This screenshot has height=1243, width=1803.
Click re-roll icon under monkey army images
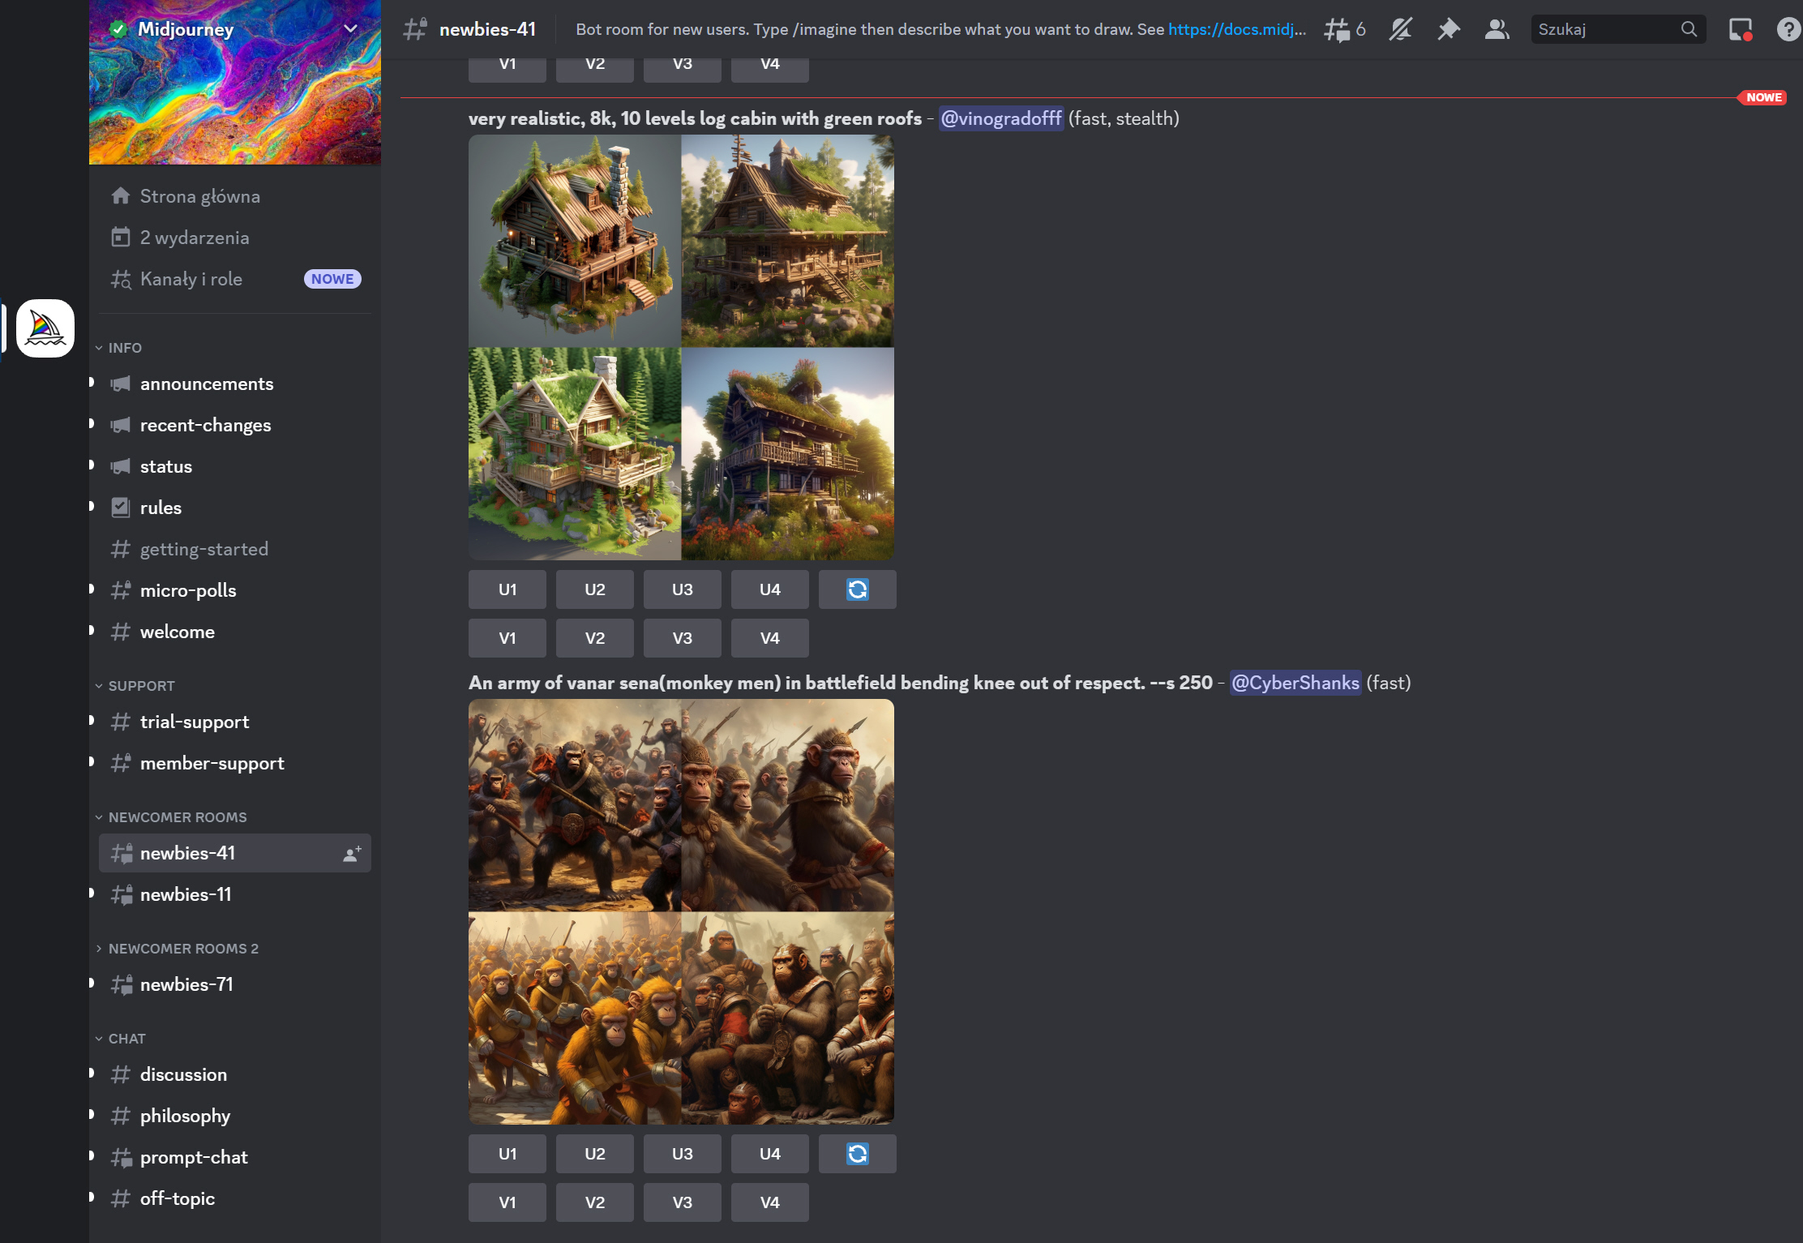pyautogui.click(x=857, y=1154)
